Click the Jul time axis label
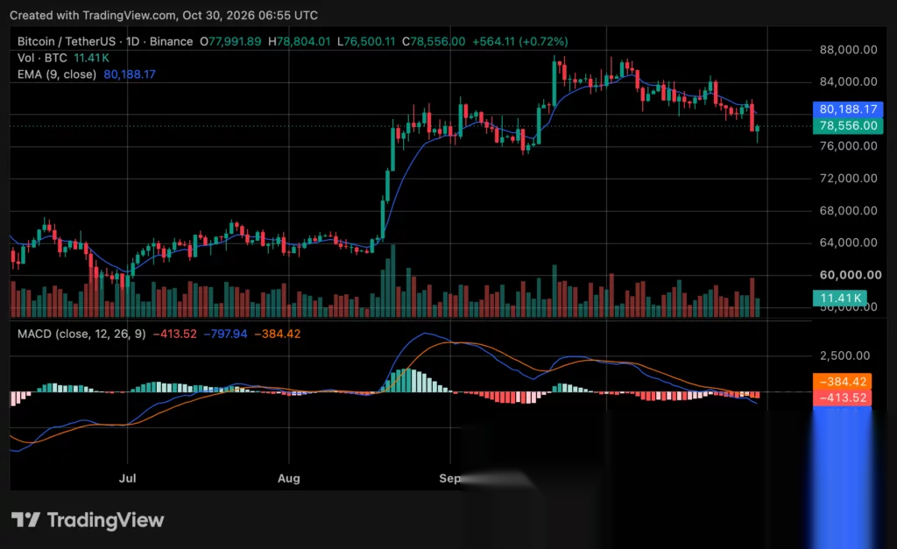Viewport: 897px width, 549px height. 127,478
